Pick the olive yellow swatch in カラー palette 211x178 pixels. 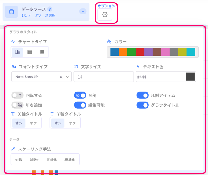(x=182, y=52)
